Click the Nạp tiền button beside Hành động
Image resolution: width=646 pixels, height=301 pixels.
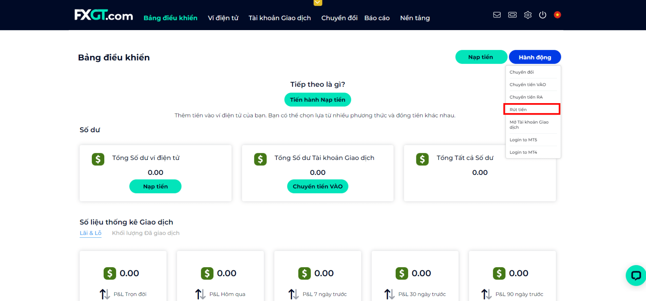pyautogui.click(x=480, y=57)
